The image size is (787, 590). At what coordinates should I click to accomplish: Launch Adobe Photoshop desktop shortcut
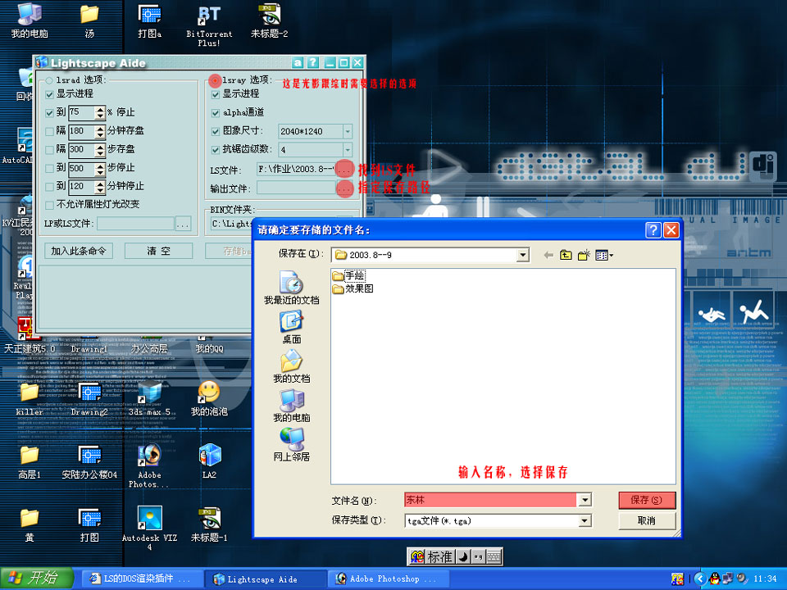(x=149, y=466)
